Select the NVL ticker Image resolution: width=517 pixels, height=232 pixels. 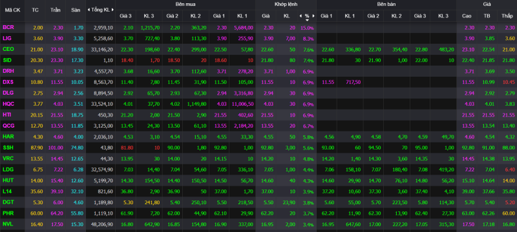pos(8,224)
